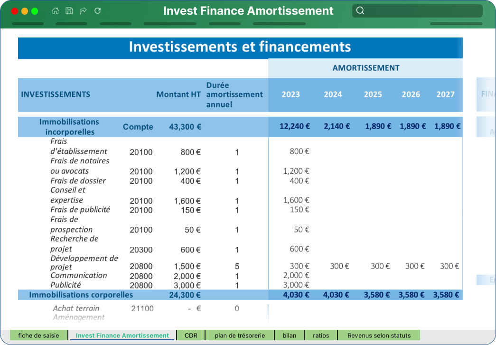Click the redo arrow icon

coord(83,11)
